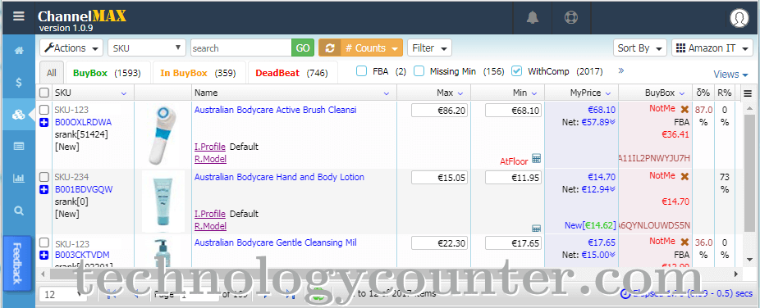
Task: Open the dollar pricing sidebar icon
Action: click(x=18, y=82)
